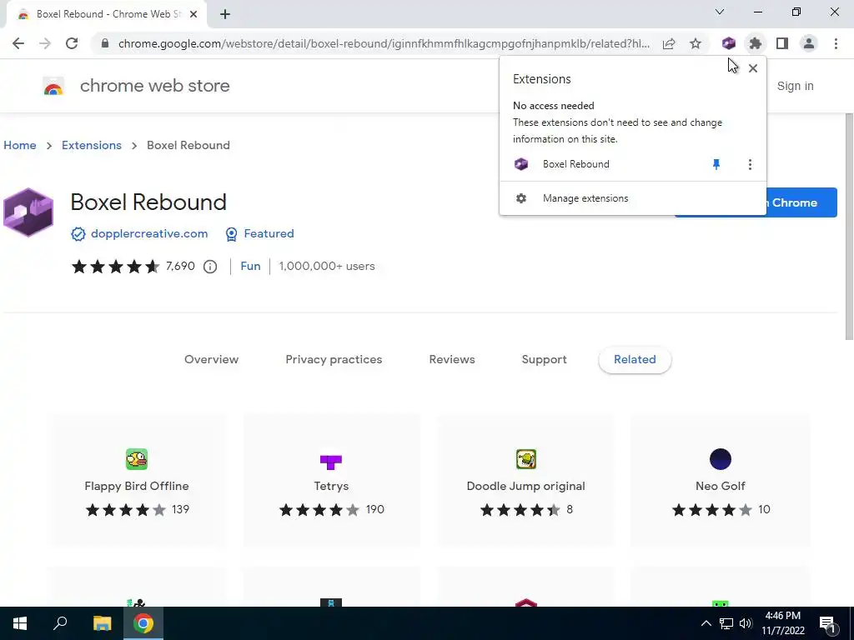
Task: Open Manage extensions
Action: 633,198
